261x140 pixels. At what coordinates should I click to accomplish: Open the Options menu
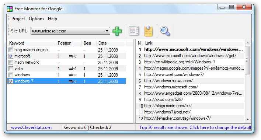[36, 19]
